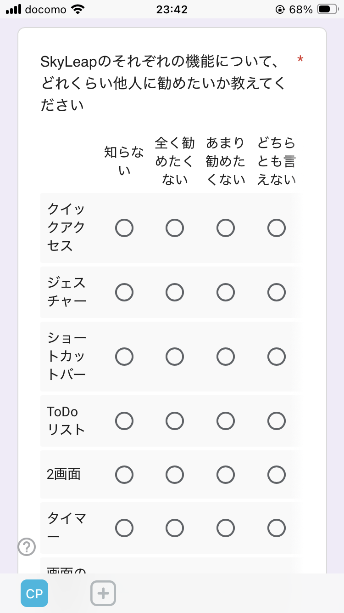Select どちらとも言えない for タイマー
This screenshot has height=613, width=344.
click(x=277, y=528)
